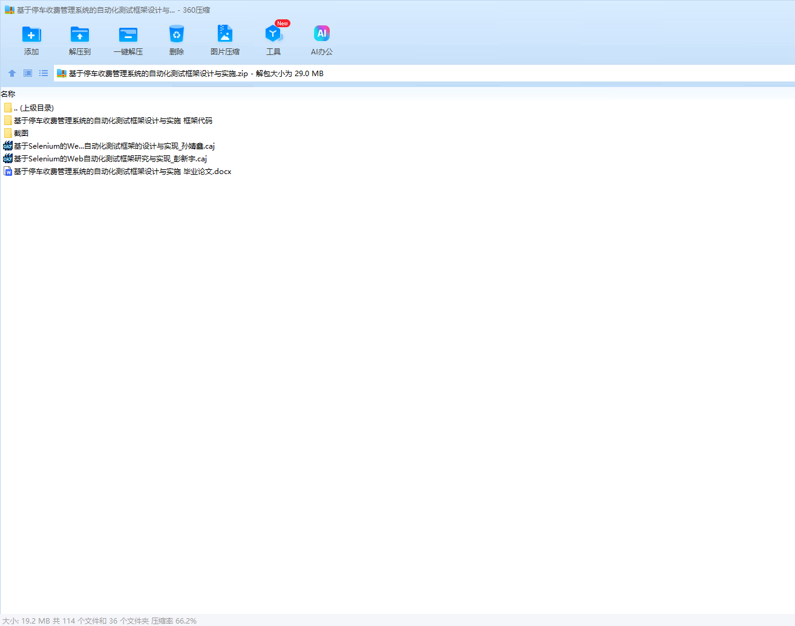The width and height of the screenshot is (795, 626).
Task: Open the 工具 (Tools) icon with New badge
Action: (273, 35)
